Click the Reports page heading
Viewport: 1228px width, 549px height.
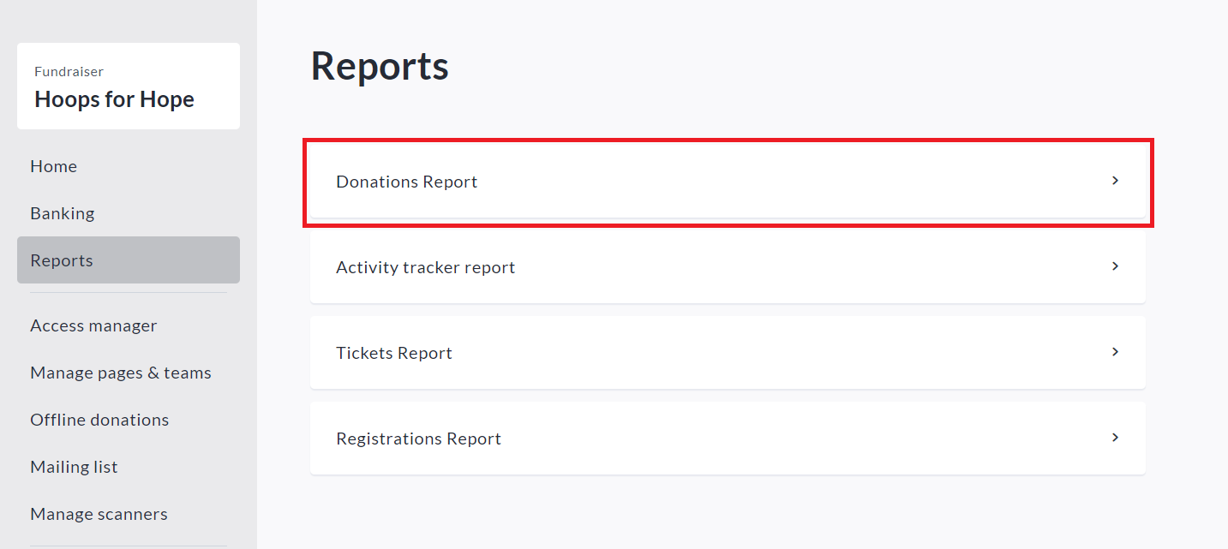coord(380,66)
